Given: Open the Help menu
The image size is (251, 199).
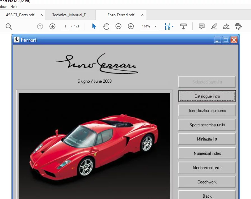Looking at the screenshot, I should pyautogui.click(x=14, y=7).
